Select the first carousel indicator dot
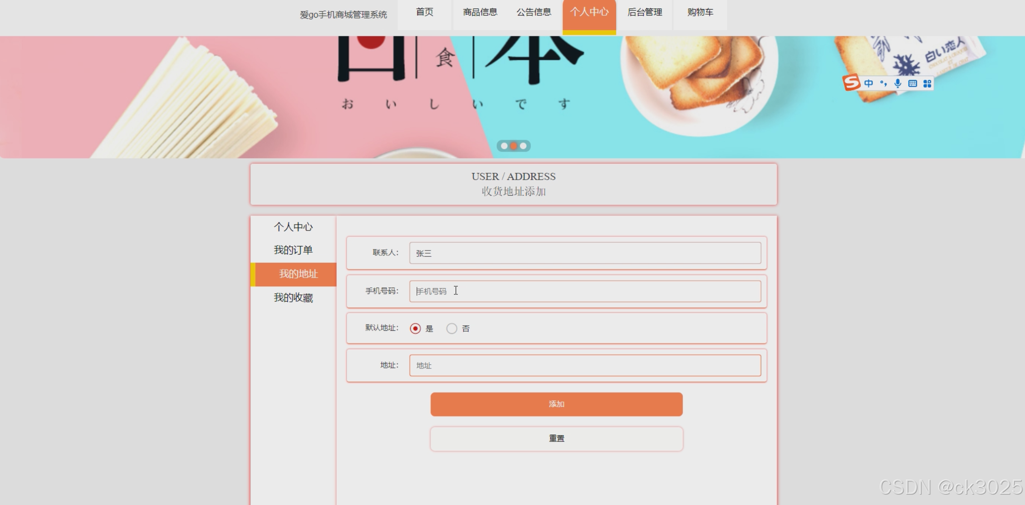Image resolution: width=1025 pixels, height=505 pixels. pos(504,146)
